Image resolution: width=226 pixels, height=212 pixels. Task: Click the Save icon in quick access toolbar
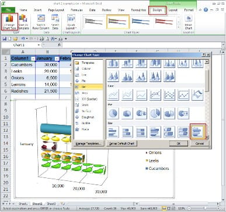[4, 39]
